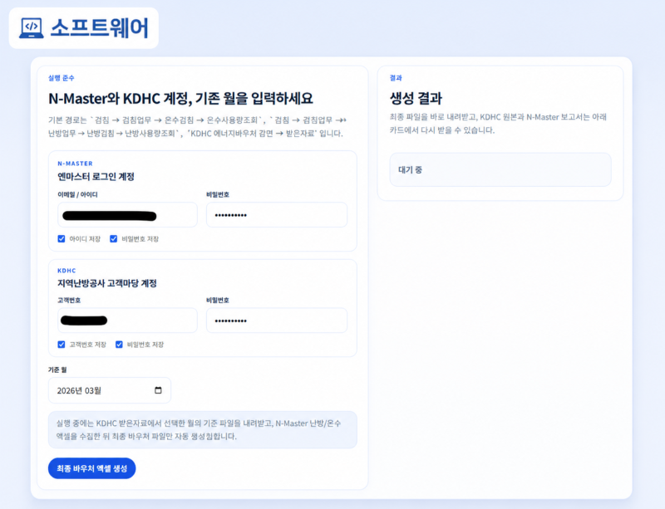Click the 최종 파일을 바로 내려받고 description
Screen dimensions: 665x509
pos(498,124)
